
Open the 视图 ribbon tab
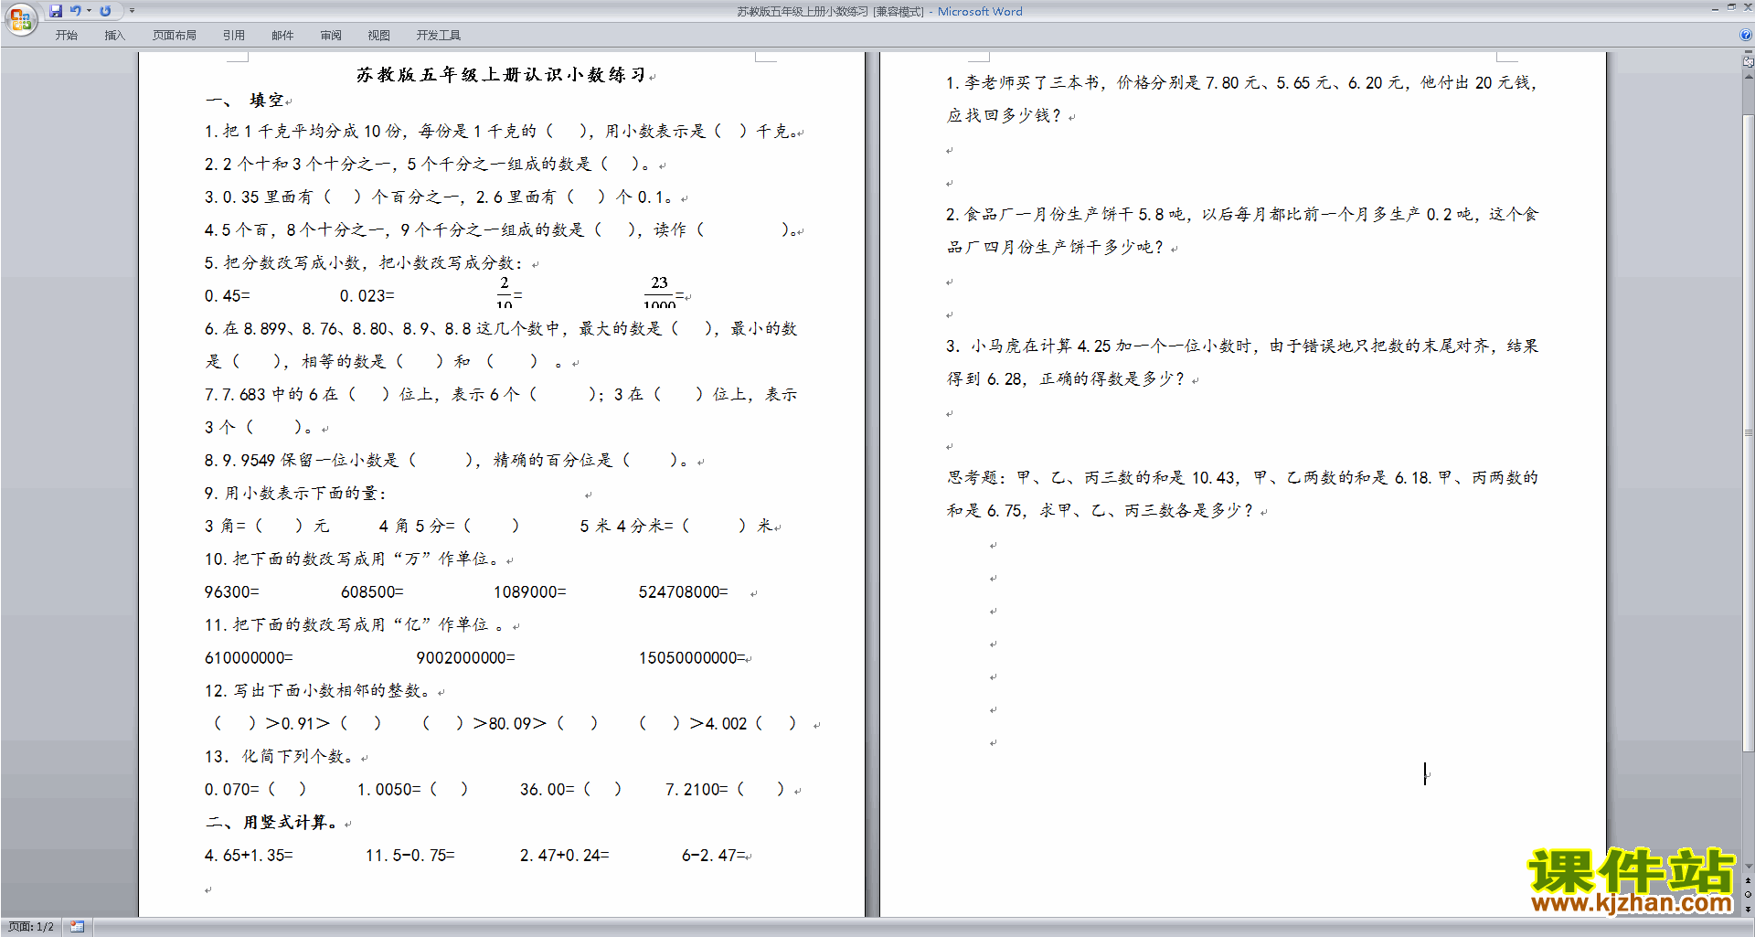click(x=379, y=36)
